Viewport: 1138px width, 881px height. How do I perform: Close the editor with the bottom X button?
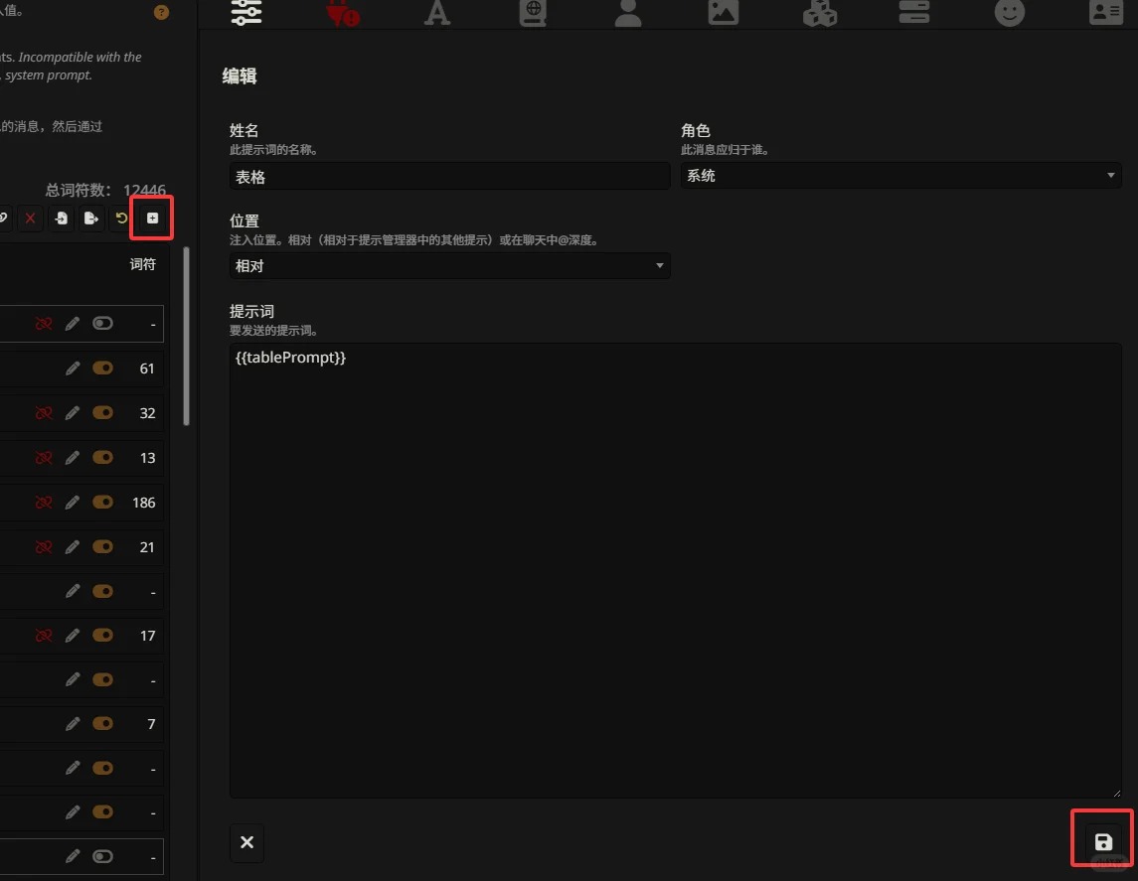click(246, 842)
